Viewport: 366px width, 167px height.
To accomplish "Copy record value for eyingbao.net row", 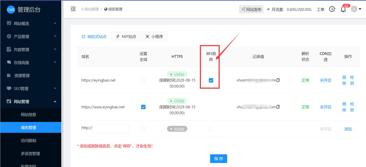I will [278, 80].
